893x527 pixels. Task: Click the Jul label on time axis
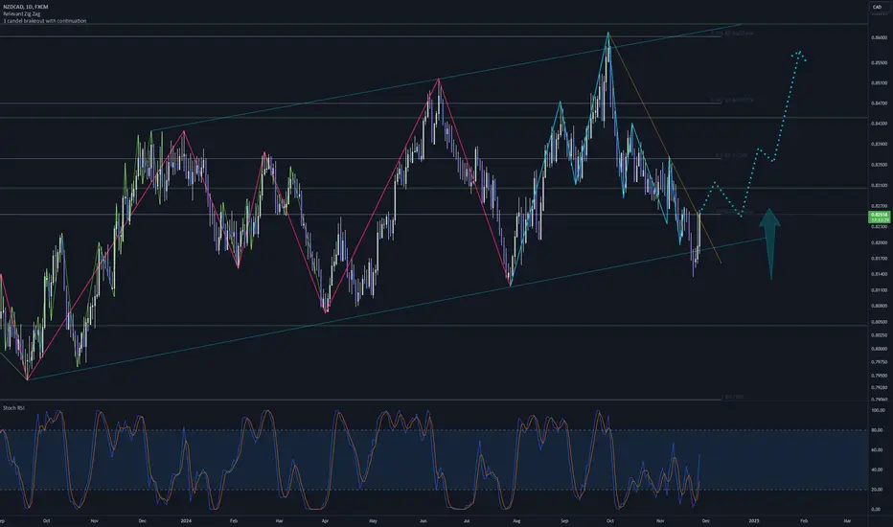467,520
